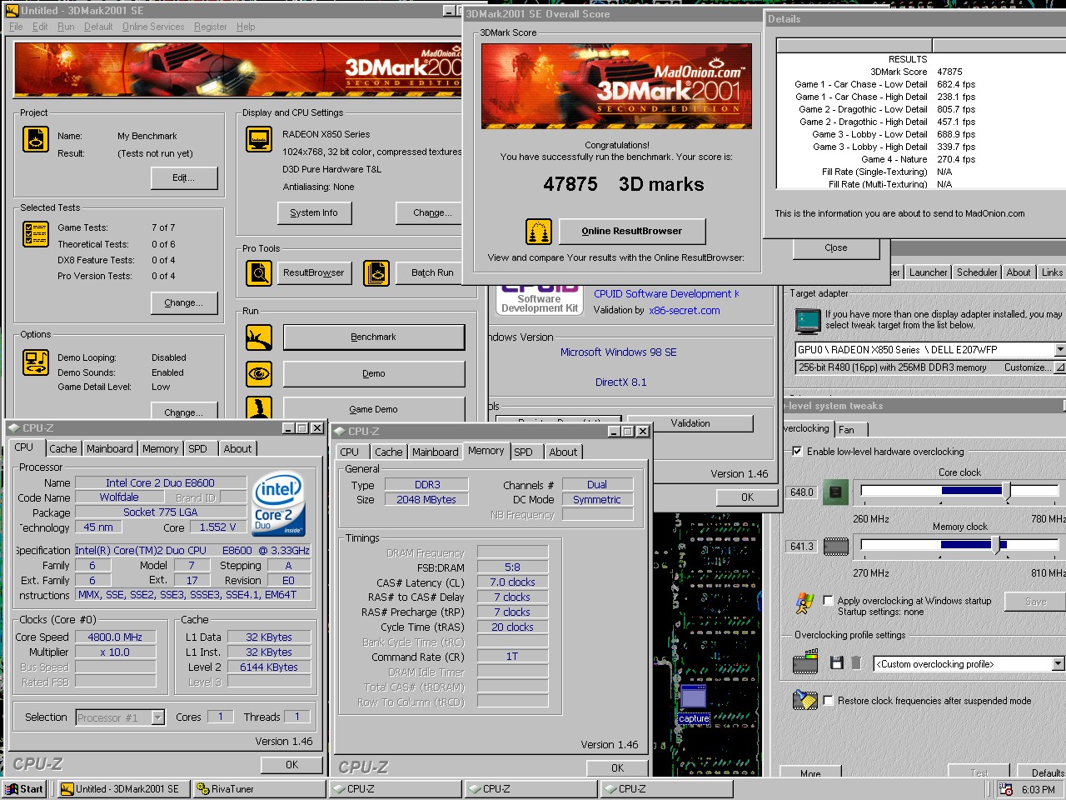The height and width of the screenshot is (800, 1066).
Task: Click the RivaTuner taskbar button
Action: [260, 788]
